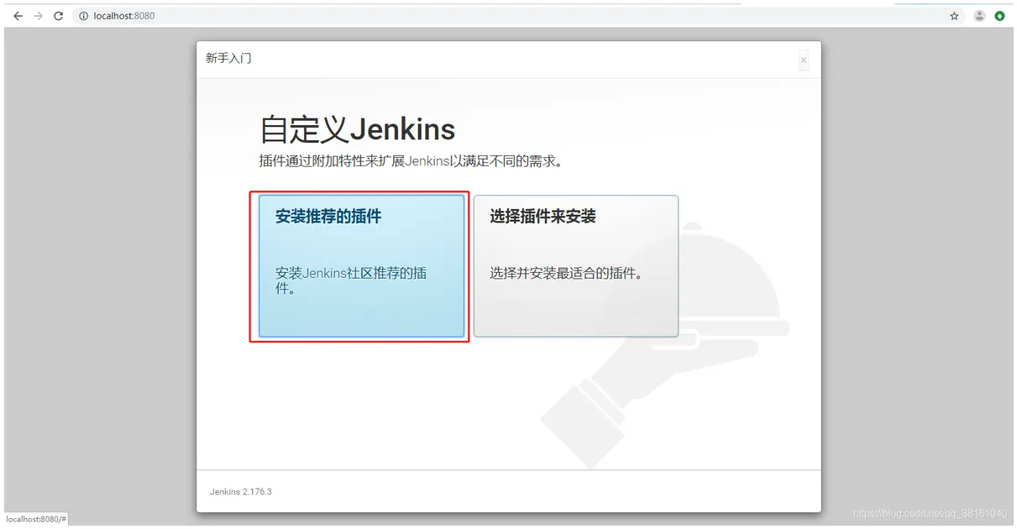Reload the localhost:8080 page

(x=59, y=16)
